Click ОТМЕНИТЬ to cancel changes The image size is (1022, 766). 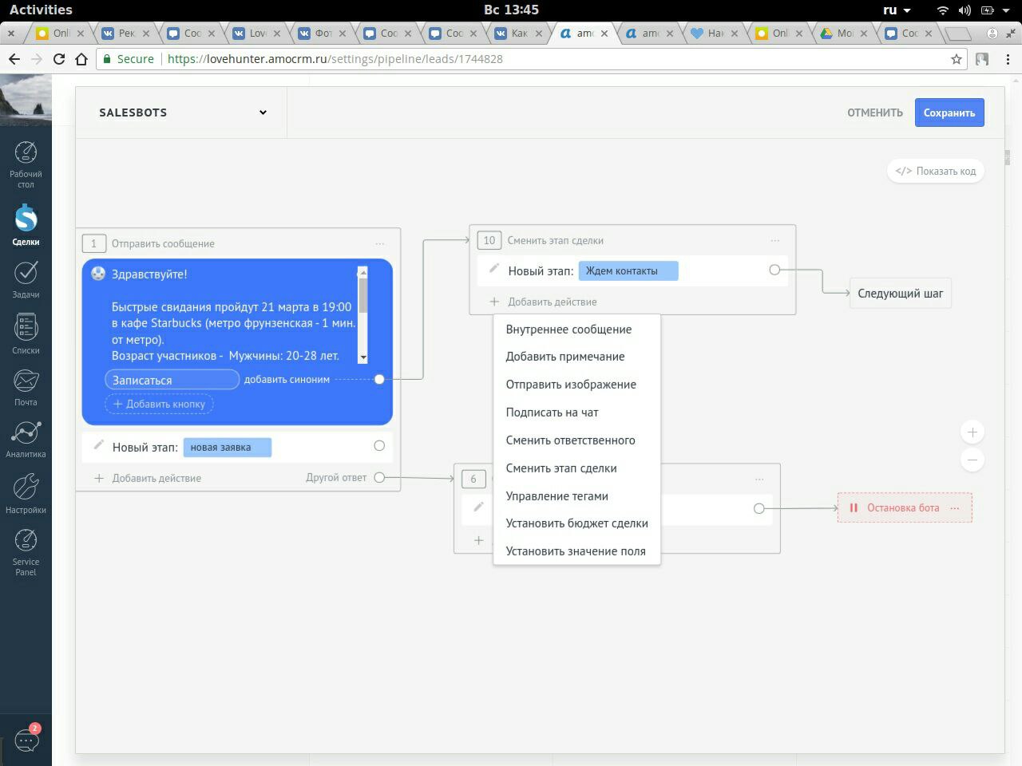[x=875, y=113]
